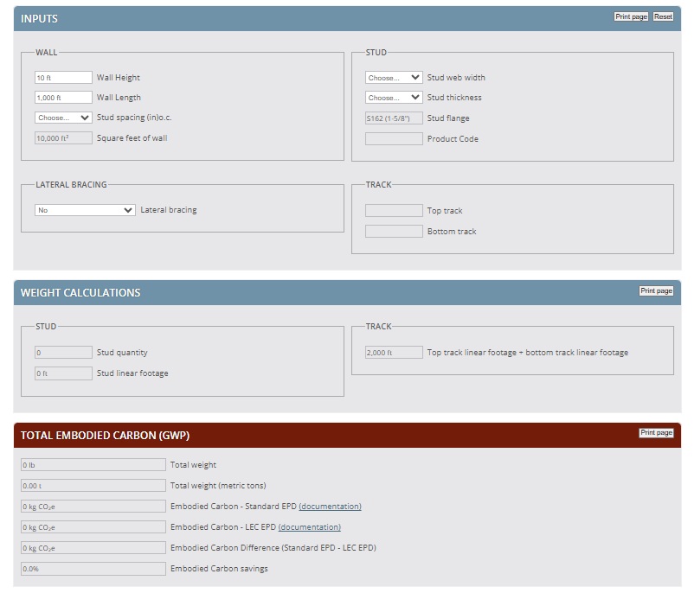Print the Weight Calculations section
The height and width of the screenshot is (593, 694).
656,291
